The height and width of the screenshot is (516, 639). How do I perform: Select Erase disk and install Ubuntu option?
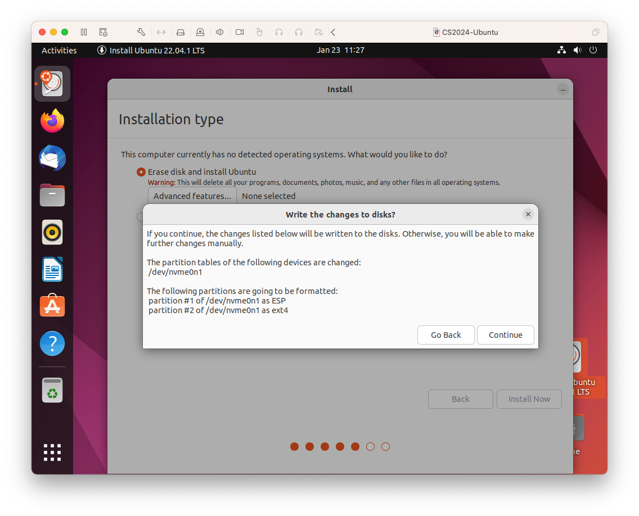(141, 172)
